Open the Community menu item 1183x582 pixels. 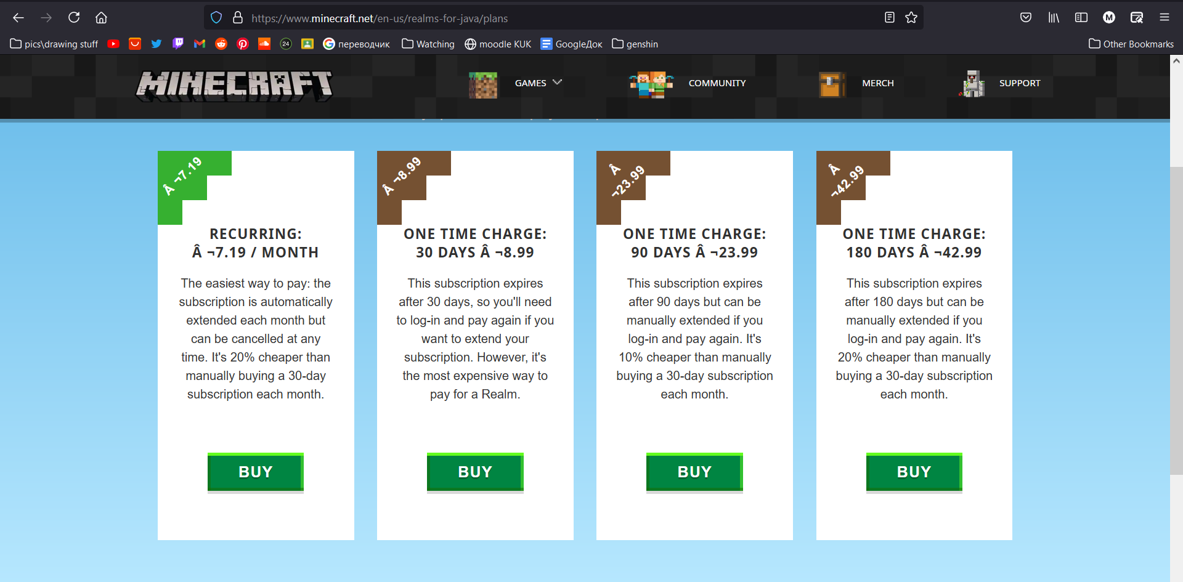click(717, 83)
